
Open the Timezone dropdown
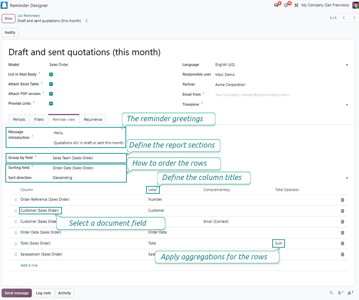pyautogui.click(x=347, y=105)
